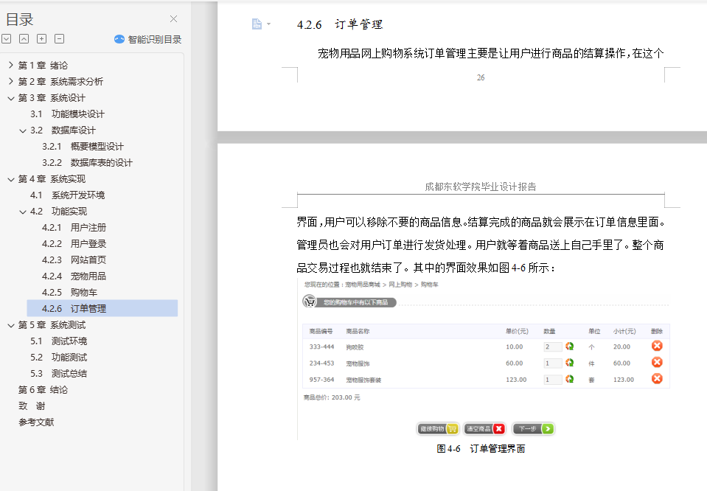Image resolution: width=707 pixels, height=491 pixels.
Task: Click red delete icon in row 957-364
Action: pyautogui.click(x=657, y=378)
